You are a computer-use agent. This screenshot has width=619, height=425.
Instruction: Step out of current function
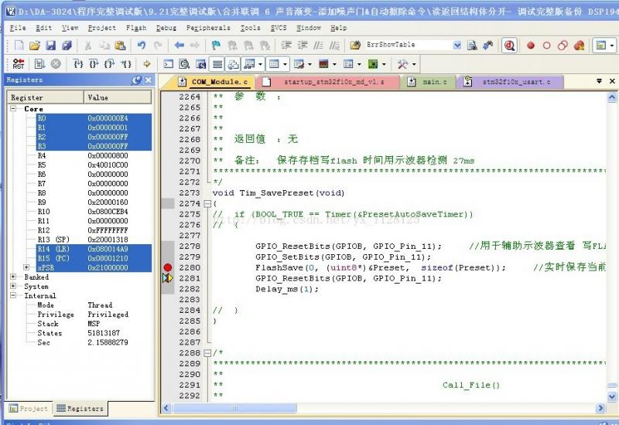[x=109, y=64]
